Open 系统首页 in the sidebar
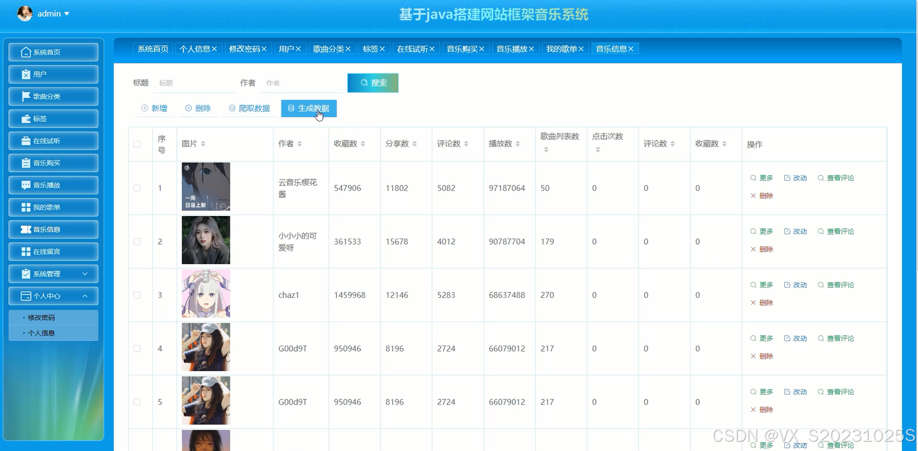This screenshot has width=918, height=451. tap(53, 52)
